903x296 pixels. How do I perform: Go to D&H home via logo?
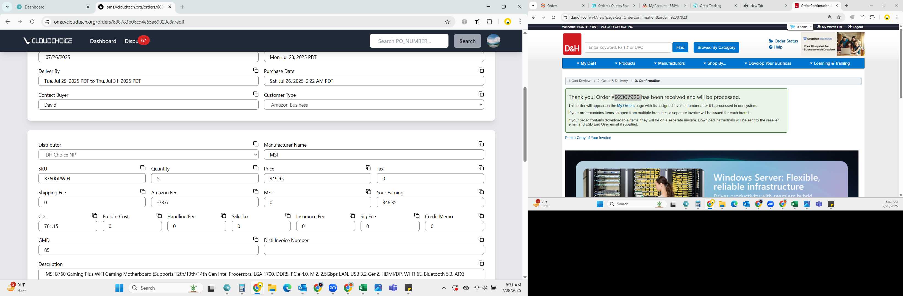(x=572, y=44)
